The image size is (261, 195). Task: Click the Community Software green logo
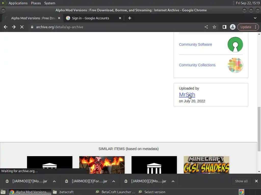tap(235, 44)
